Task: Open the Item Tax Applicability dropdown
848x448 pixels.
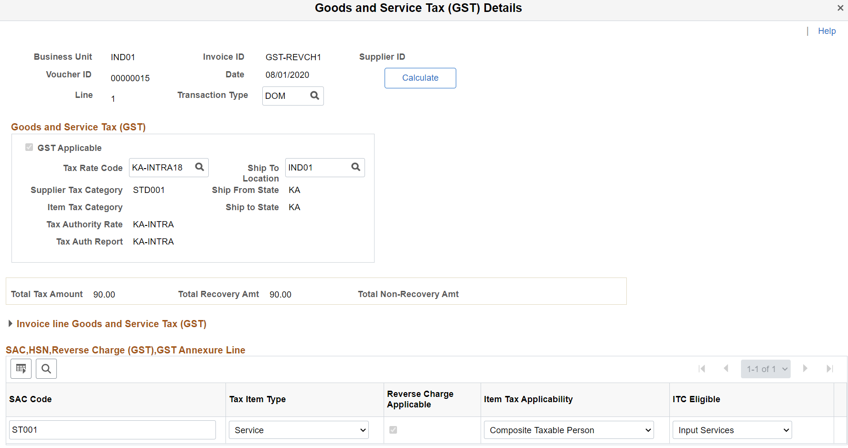Action: 568,430
